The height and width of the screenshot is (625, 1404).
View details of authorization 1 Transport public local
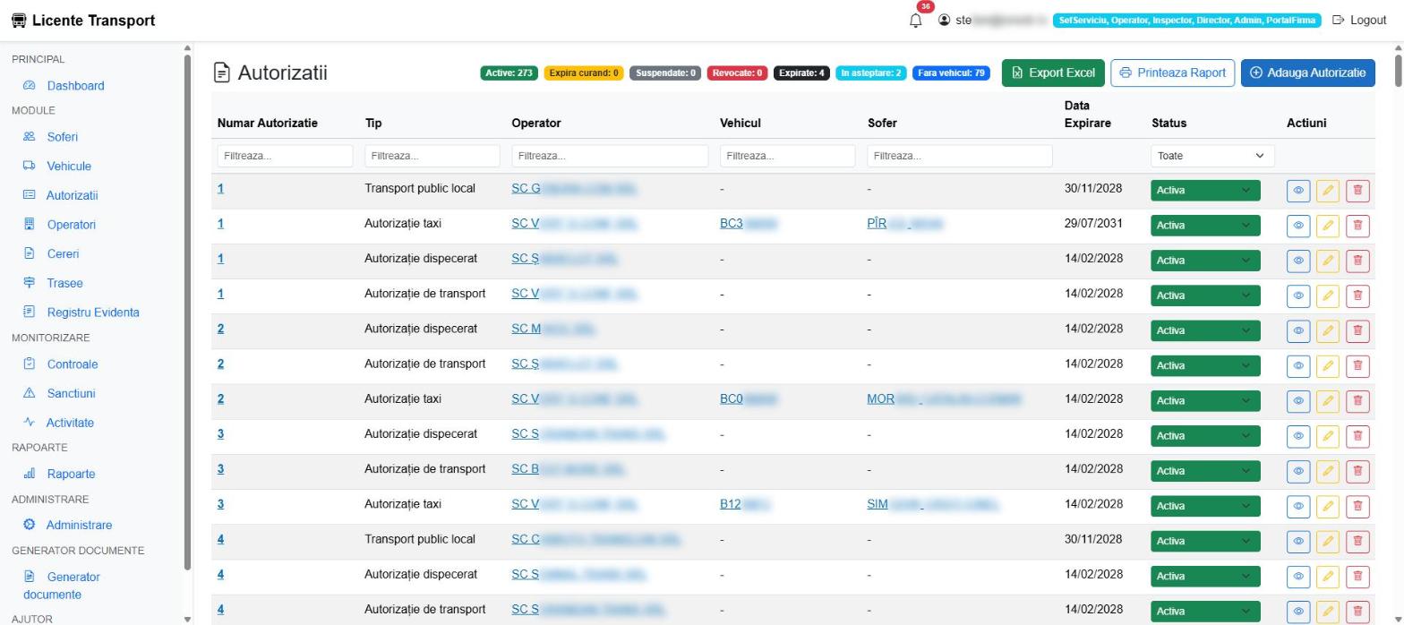(x=1298, y=190)
